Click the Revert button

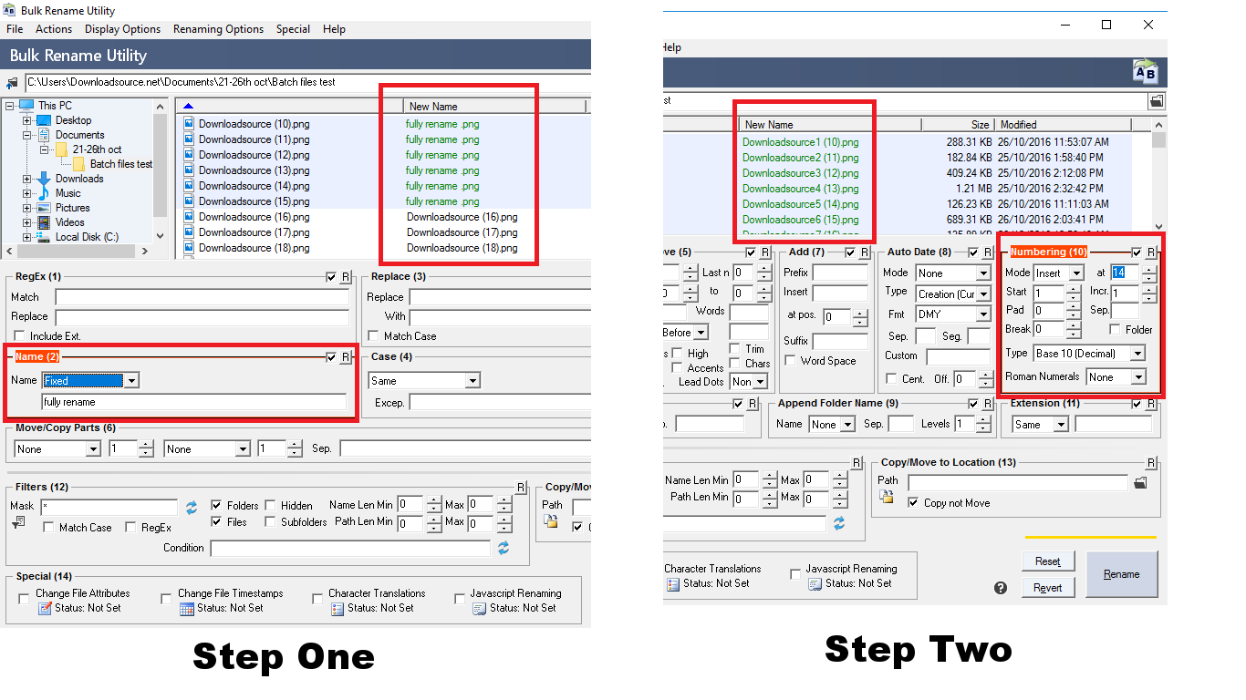tap(1047, 588)
